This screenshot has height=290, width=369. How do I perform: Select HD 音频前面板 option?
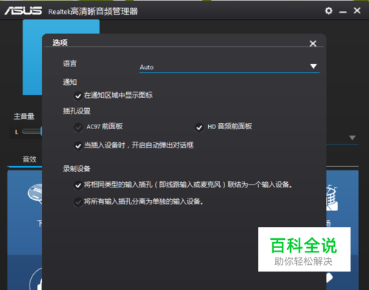(199, 128)
